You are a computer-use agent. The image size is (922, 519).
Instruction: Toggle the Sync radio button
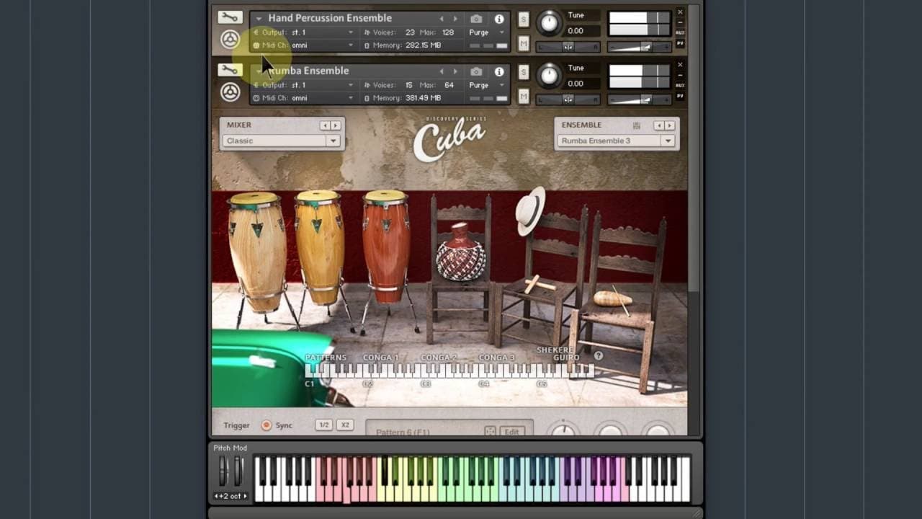coord(266,425)
